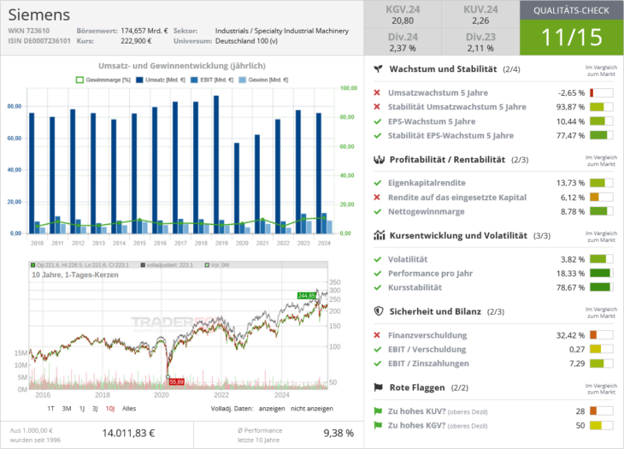Screen dimensions: 624x449
Task: Click the EBIT / Zinszahlungen label
Action: pos(428,363)
